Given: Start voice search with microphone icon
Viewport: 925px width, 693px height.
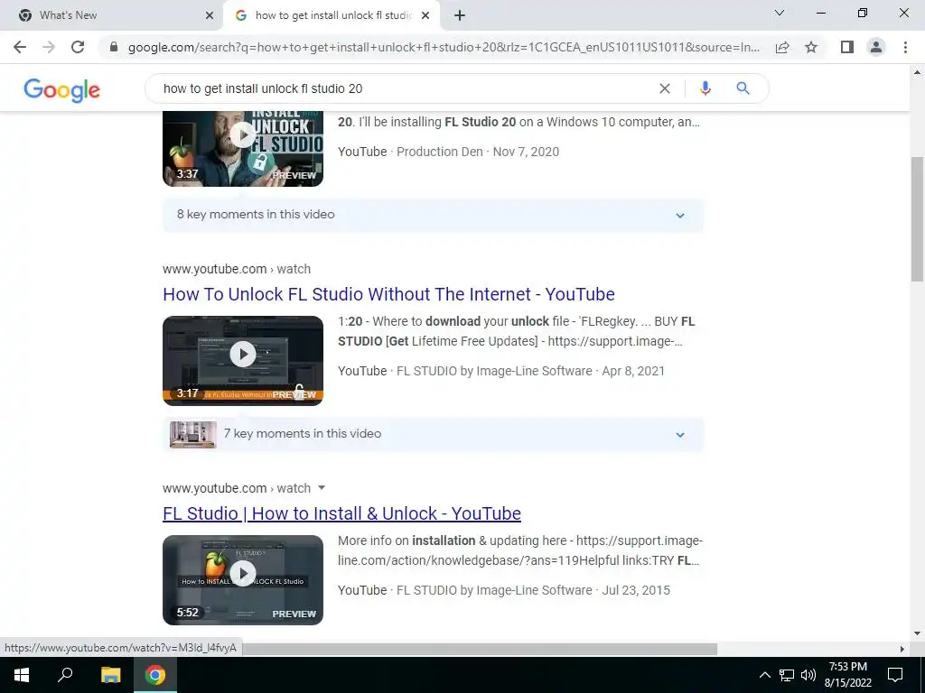Looking at the screenshot, I should click(x=705, y=88).
